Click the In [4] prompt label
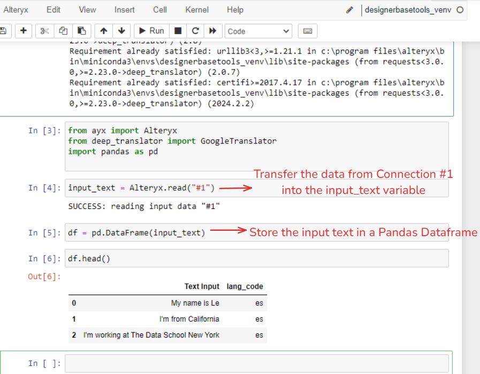This screenshot has height=374, width=480. [x=45, y=188]
